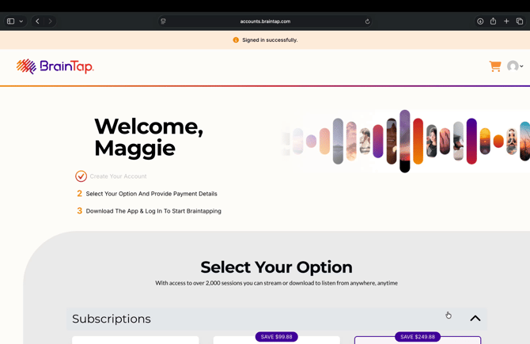Toggle Safari sidebar button

click(11, 21)
